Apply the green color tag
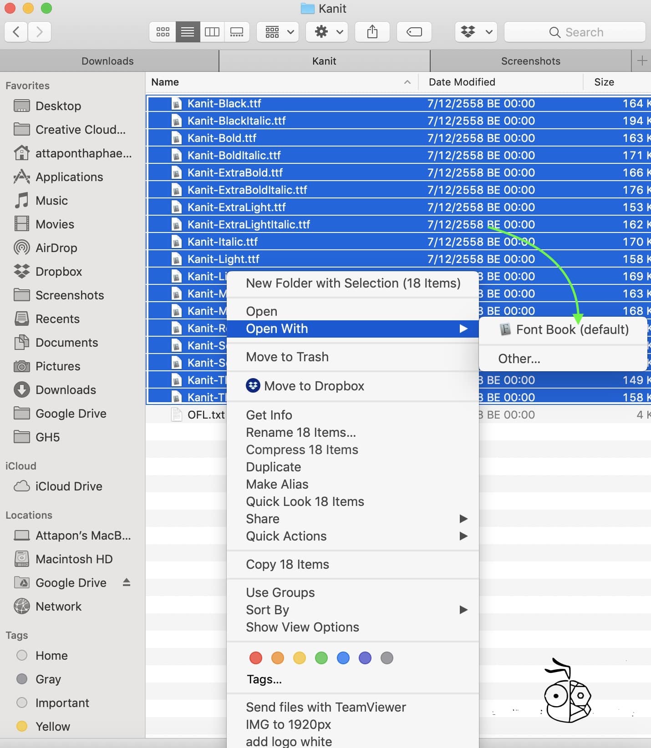 click(321, 658)
